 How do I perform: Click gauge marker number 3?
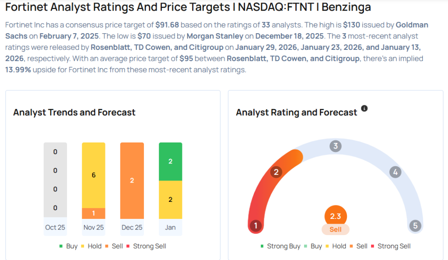(x=336, y=146)
